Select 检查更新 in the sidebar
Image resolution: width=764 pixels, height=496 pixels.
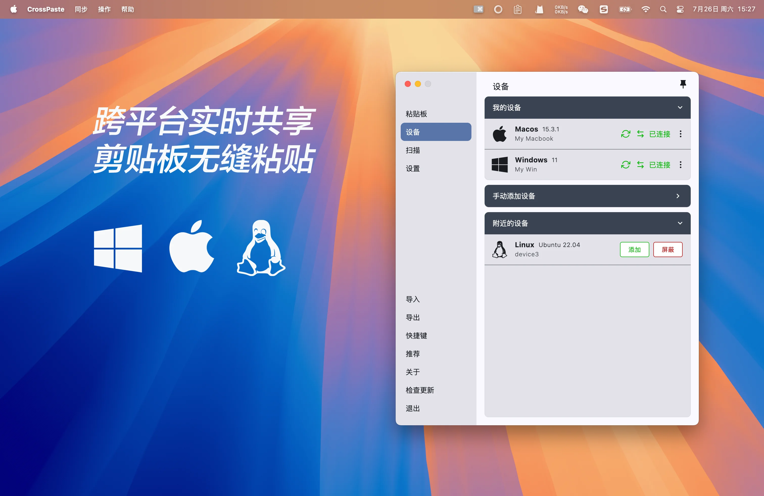tap(420, 390)
